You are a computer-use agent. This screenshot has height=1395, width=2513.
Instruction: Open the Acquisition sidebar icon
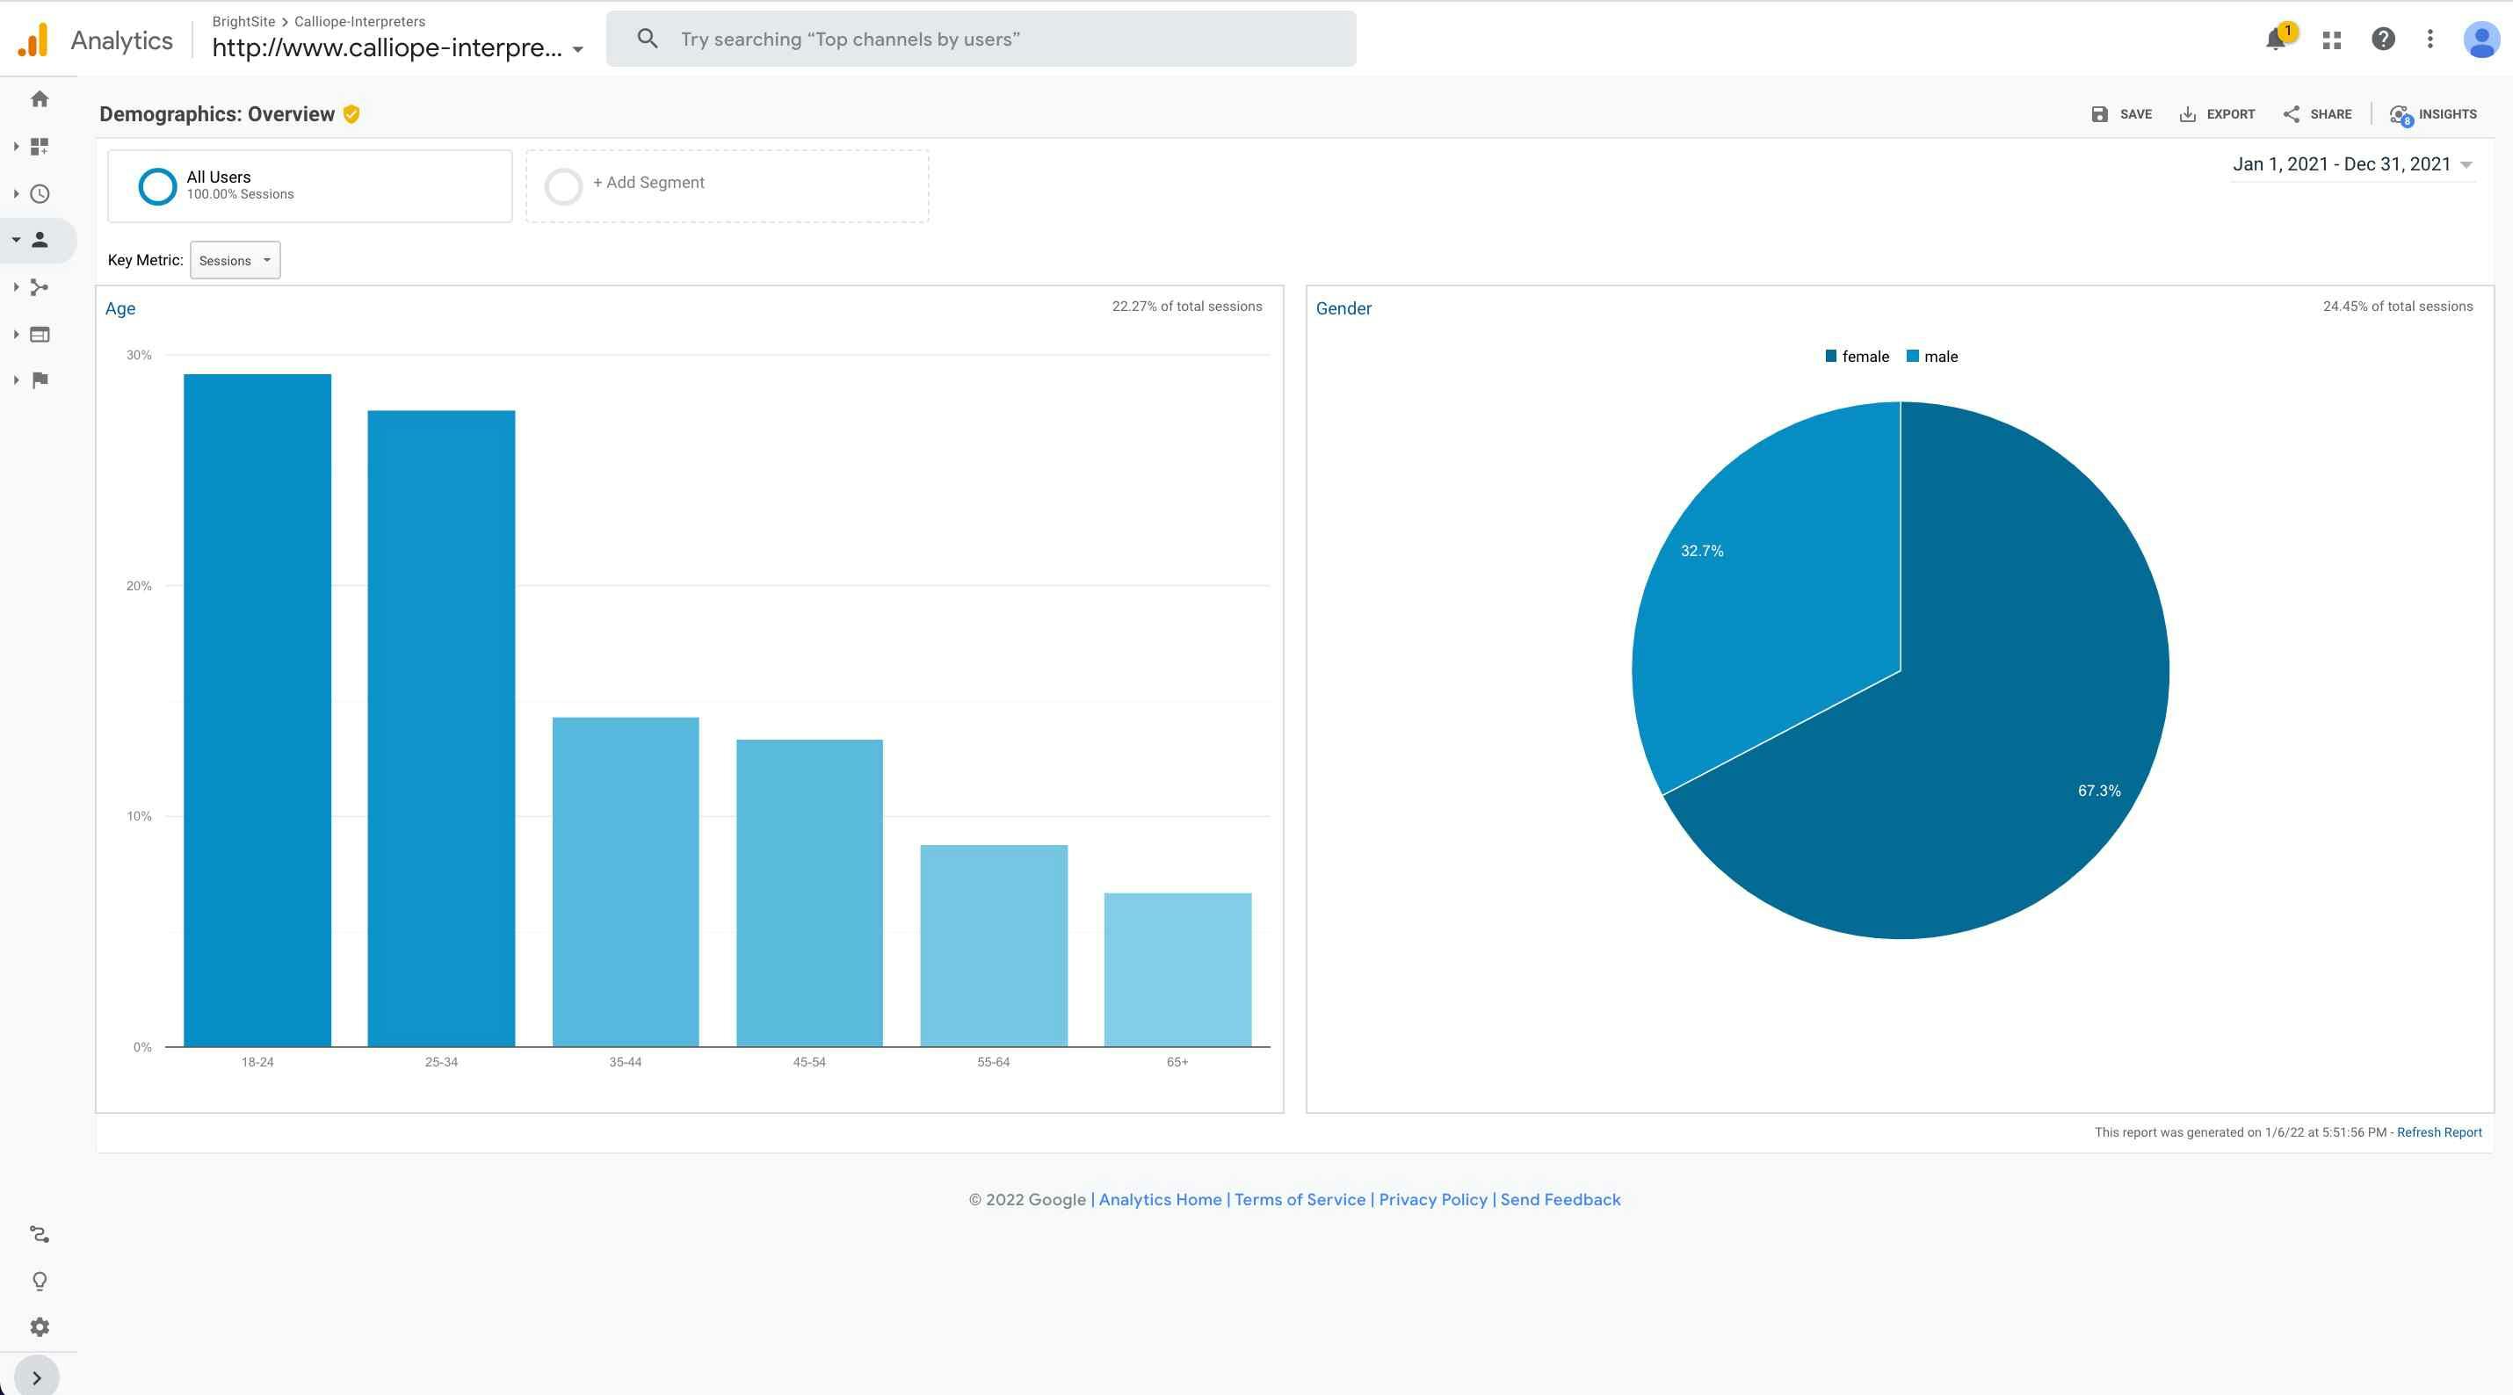(40, 286)
